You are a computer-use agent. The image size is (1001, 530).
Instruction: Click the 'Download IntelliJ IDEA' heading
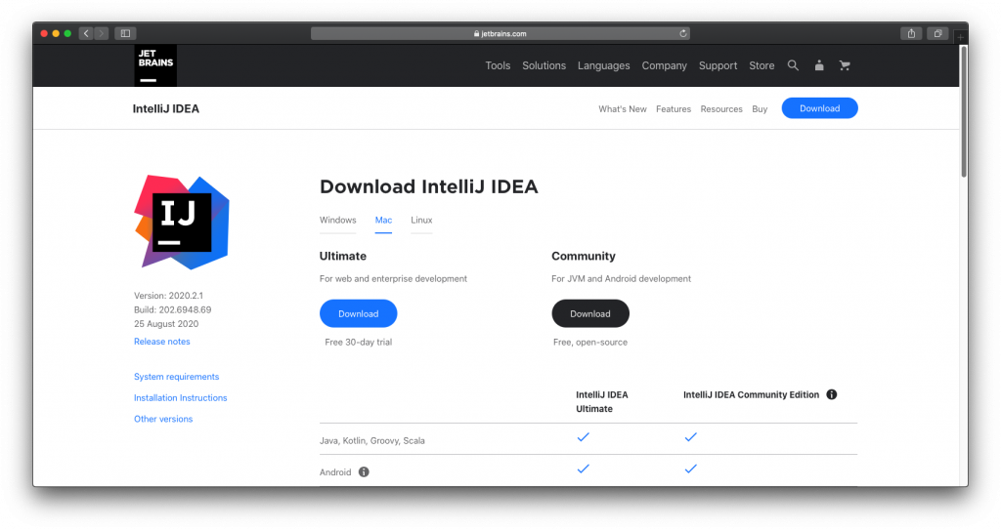(x=429, y=186)
